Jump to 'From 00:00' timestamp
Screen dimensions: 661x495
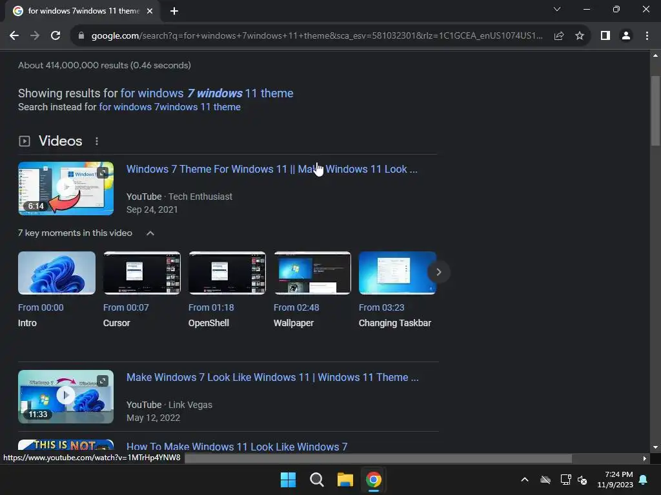(41, 307)
